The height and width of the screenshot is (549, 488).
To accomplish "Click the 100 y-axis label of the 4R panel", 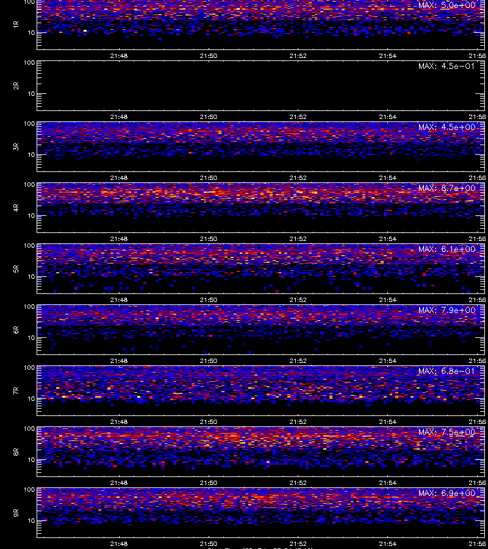I will tap(29, 184).
